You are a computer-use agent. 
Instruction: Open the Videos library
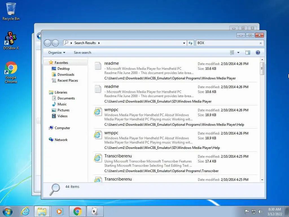62,116
